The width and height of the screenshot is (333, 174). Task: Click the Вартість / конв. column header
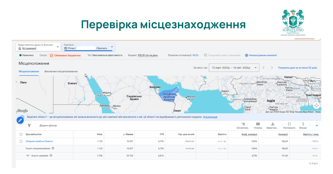coord(311,134)
